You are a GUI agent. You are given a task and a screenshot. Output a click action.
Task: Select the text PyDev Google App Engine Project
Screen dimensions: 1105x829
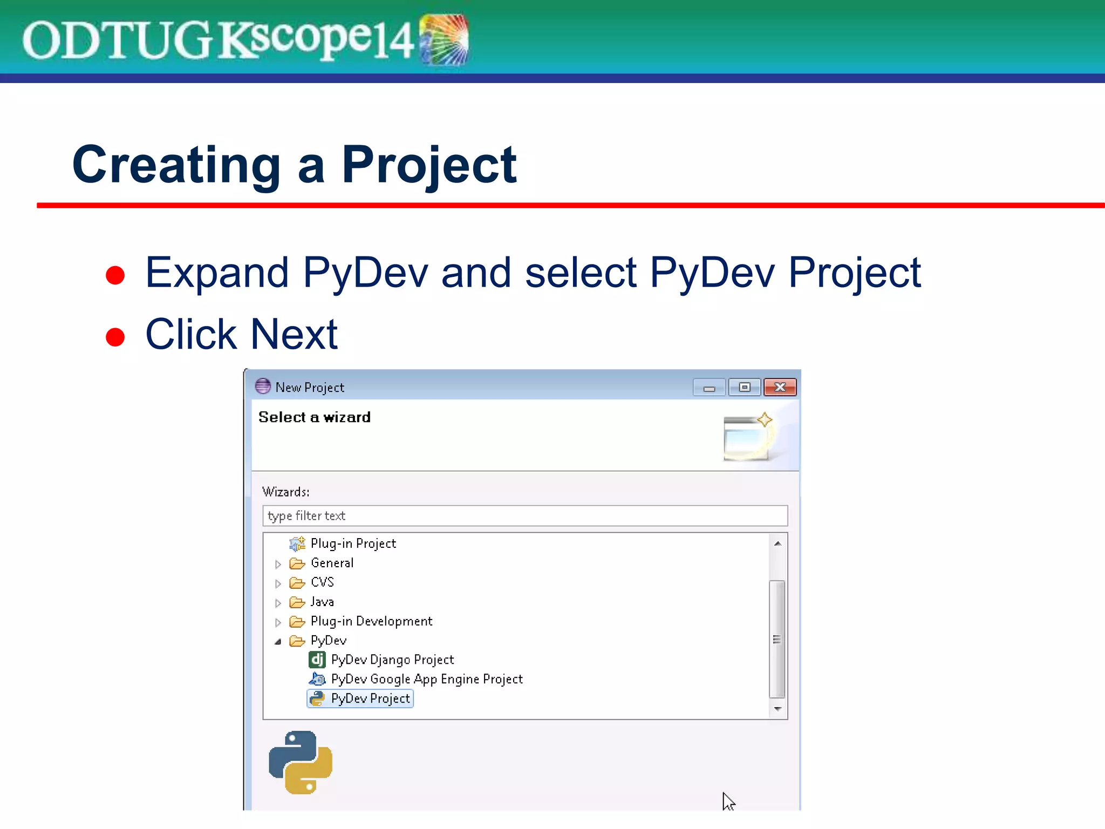pos(427,679)
